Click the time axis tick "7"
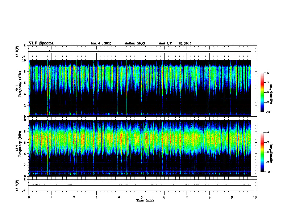 coord(187,197)
